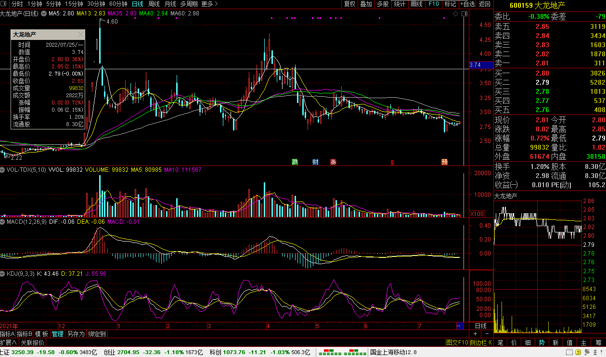Close the 大龙地产 data tooltip window
Viewport: 606px width, 357px height.
[x=80, y=35]
